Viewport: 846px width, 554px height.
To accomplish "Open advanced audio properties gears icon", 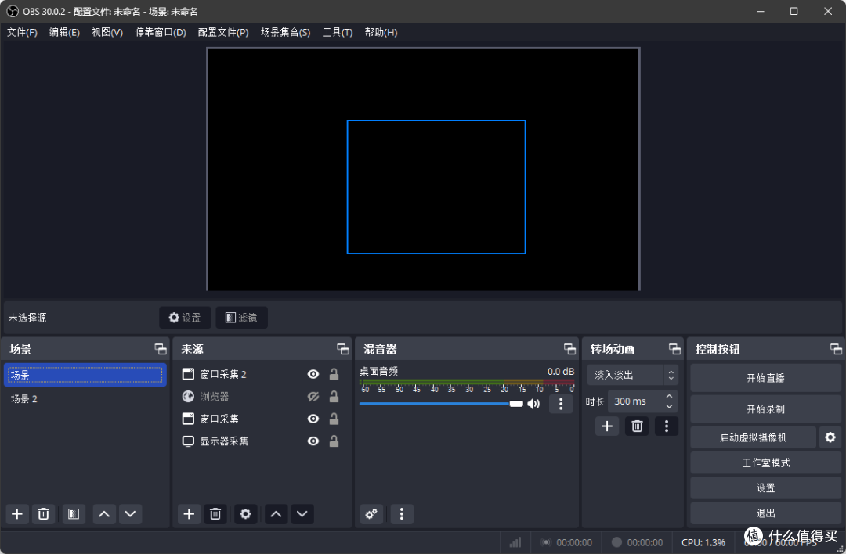I will [x=371, y=513].
